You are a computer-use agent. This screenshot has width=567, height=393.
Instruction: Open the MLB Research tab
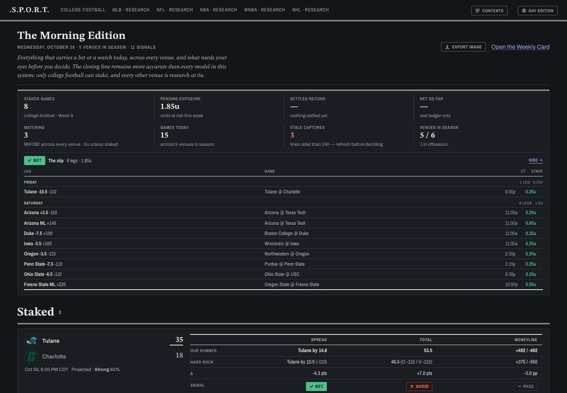(x=131, y=10)
